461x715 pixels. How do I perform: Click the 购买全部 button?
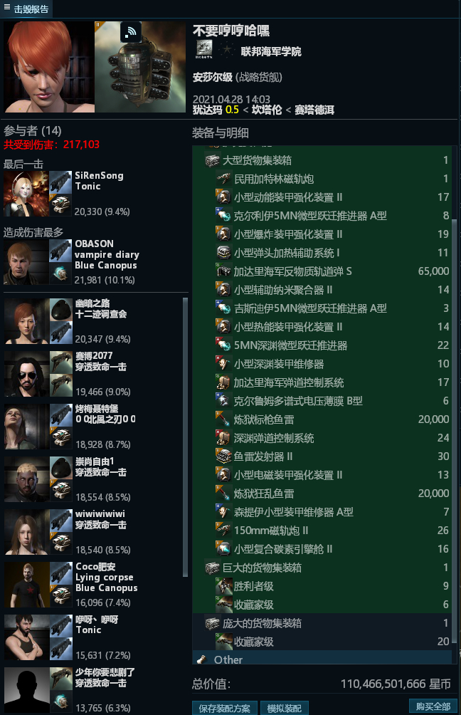point(433,706)
